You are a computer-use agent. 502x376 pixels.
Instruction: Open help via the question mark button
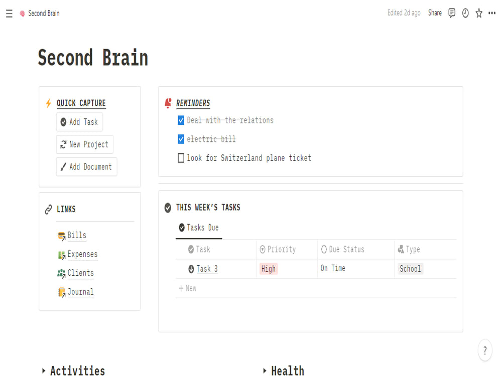click(485, 350)
